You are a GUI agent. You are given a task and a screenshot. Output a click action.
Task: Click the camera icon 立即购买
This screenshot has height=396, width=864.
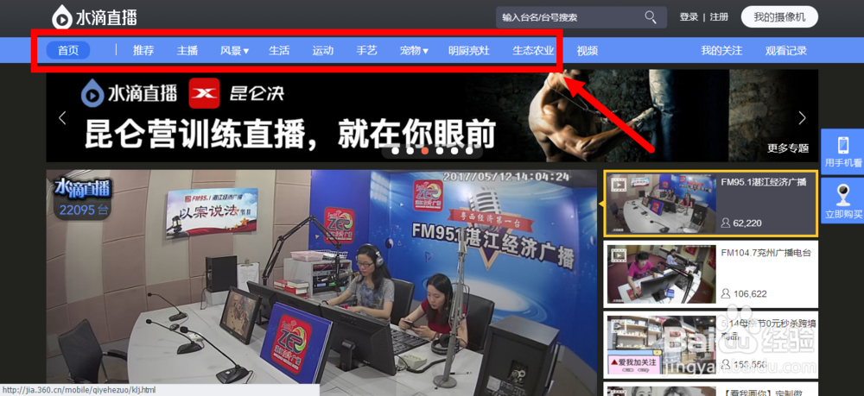(x=843, y=193)
